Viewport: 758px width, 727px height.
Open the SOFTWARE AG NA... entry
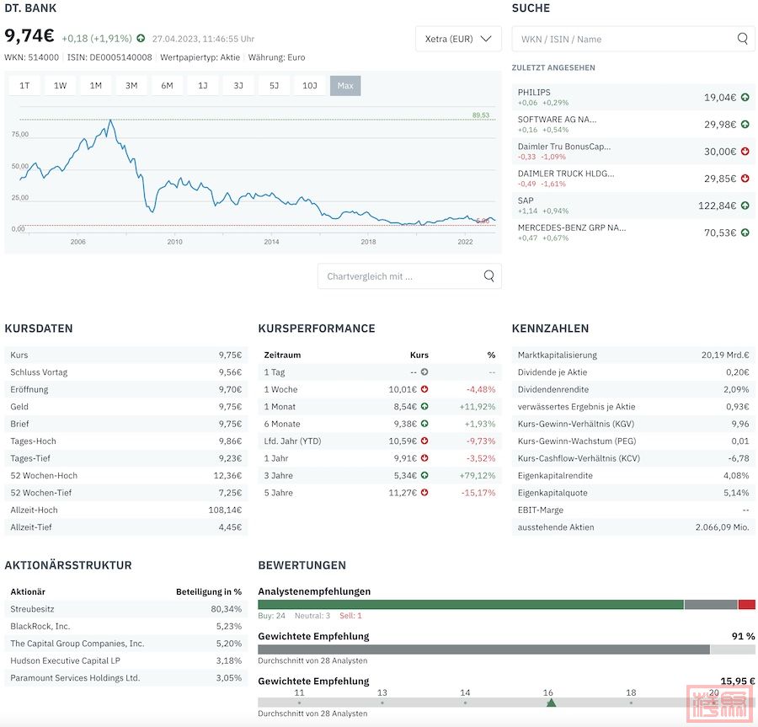point(633,124)
